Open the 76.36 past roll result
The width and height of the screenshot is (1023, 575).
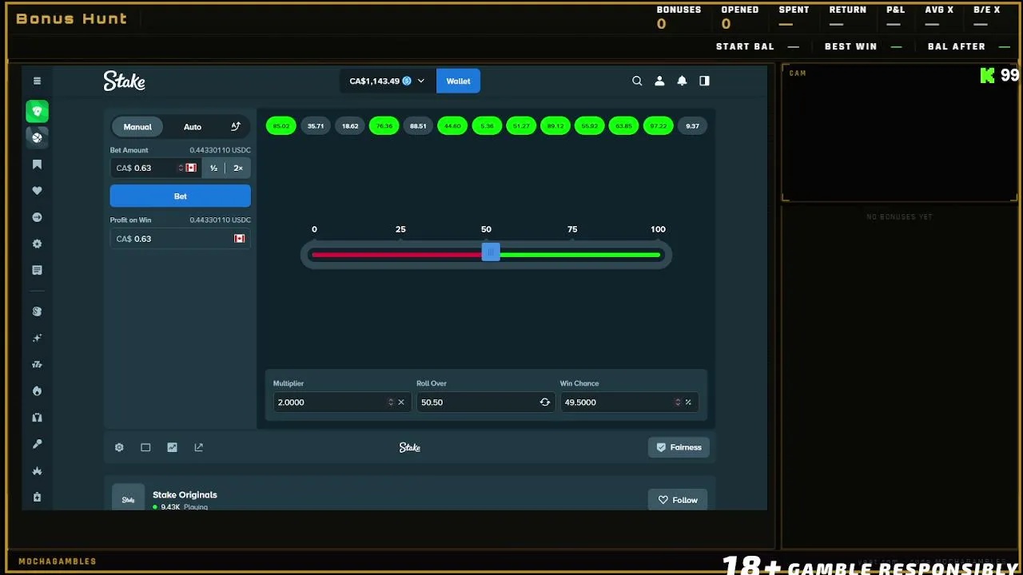point(384,126)
